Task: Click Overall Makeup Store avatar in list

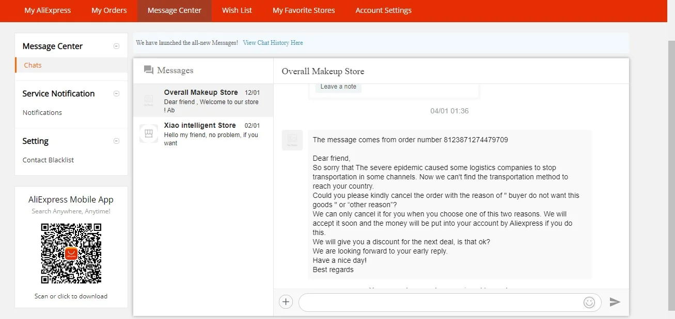Action: click(149, 100)
